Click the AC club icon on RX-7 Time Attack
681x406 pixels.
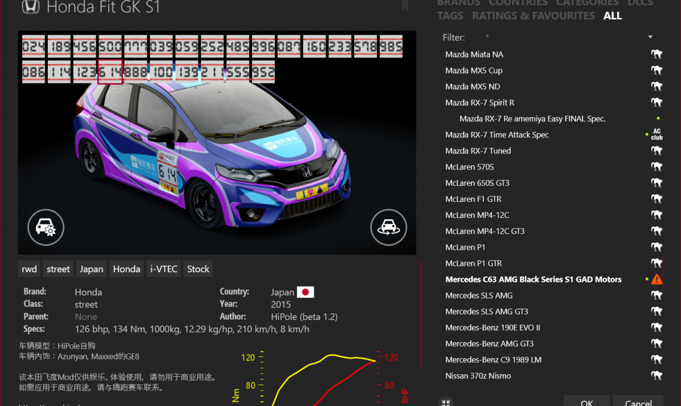[x=657, y=134]
